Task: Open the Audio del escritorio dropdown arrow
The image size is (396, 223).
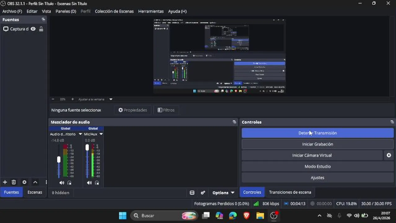Action: (80, 134)
